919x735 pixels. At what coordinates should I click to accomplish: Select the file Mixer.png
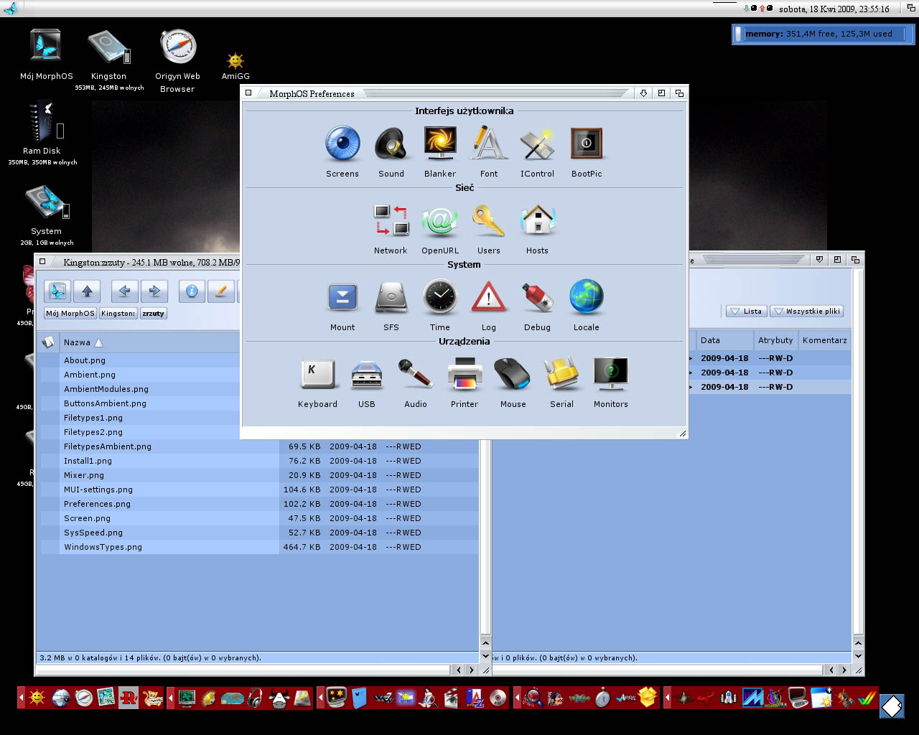[x=84, y=475]
